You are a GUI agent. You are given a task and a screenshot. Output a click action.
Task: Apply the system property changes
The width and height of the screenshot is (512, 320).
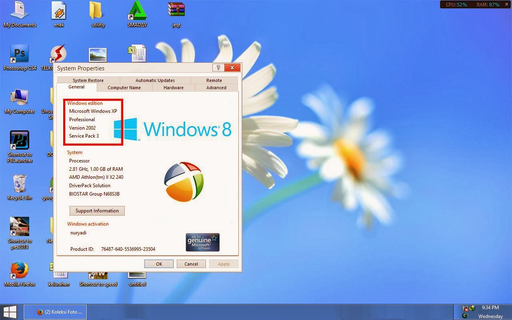pyautogui.click(x=223, y=264)
